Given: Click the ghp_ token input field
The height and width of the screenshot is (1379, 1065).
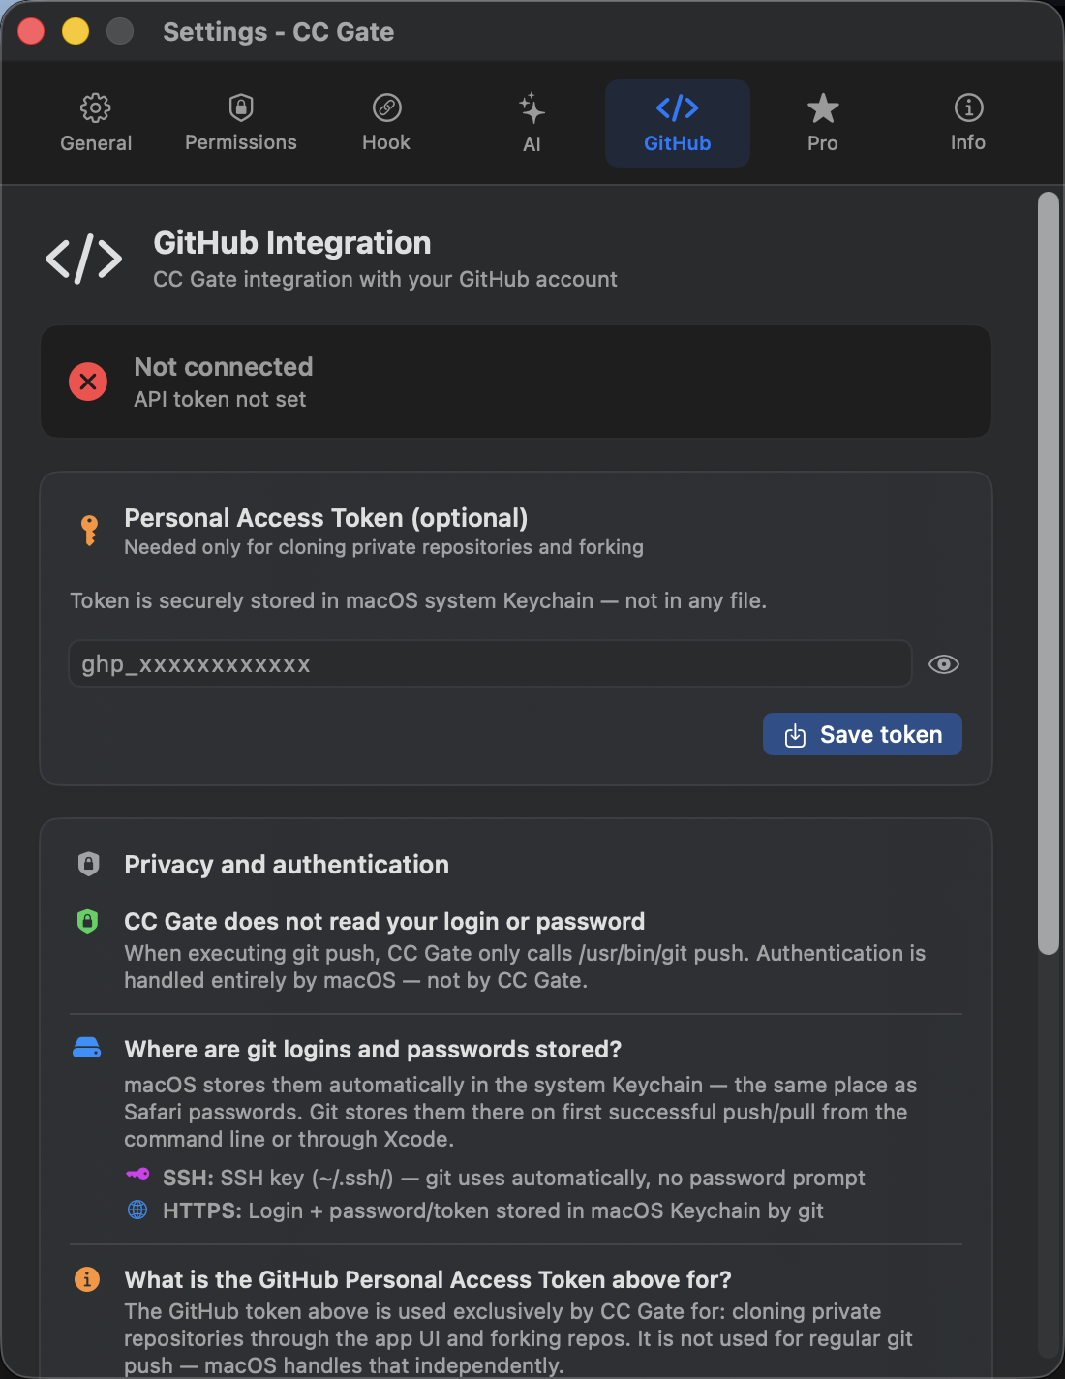Looking at the screenshot, I should [x=489, y=664].
